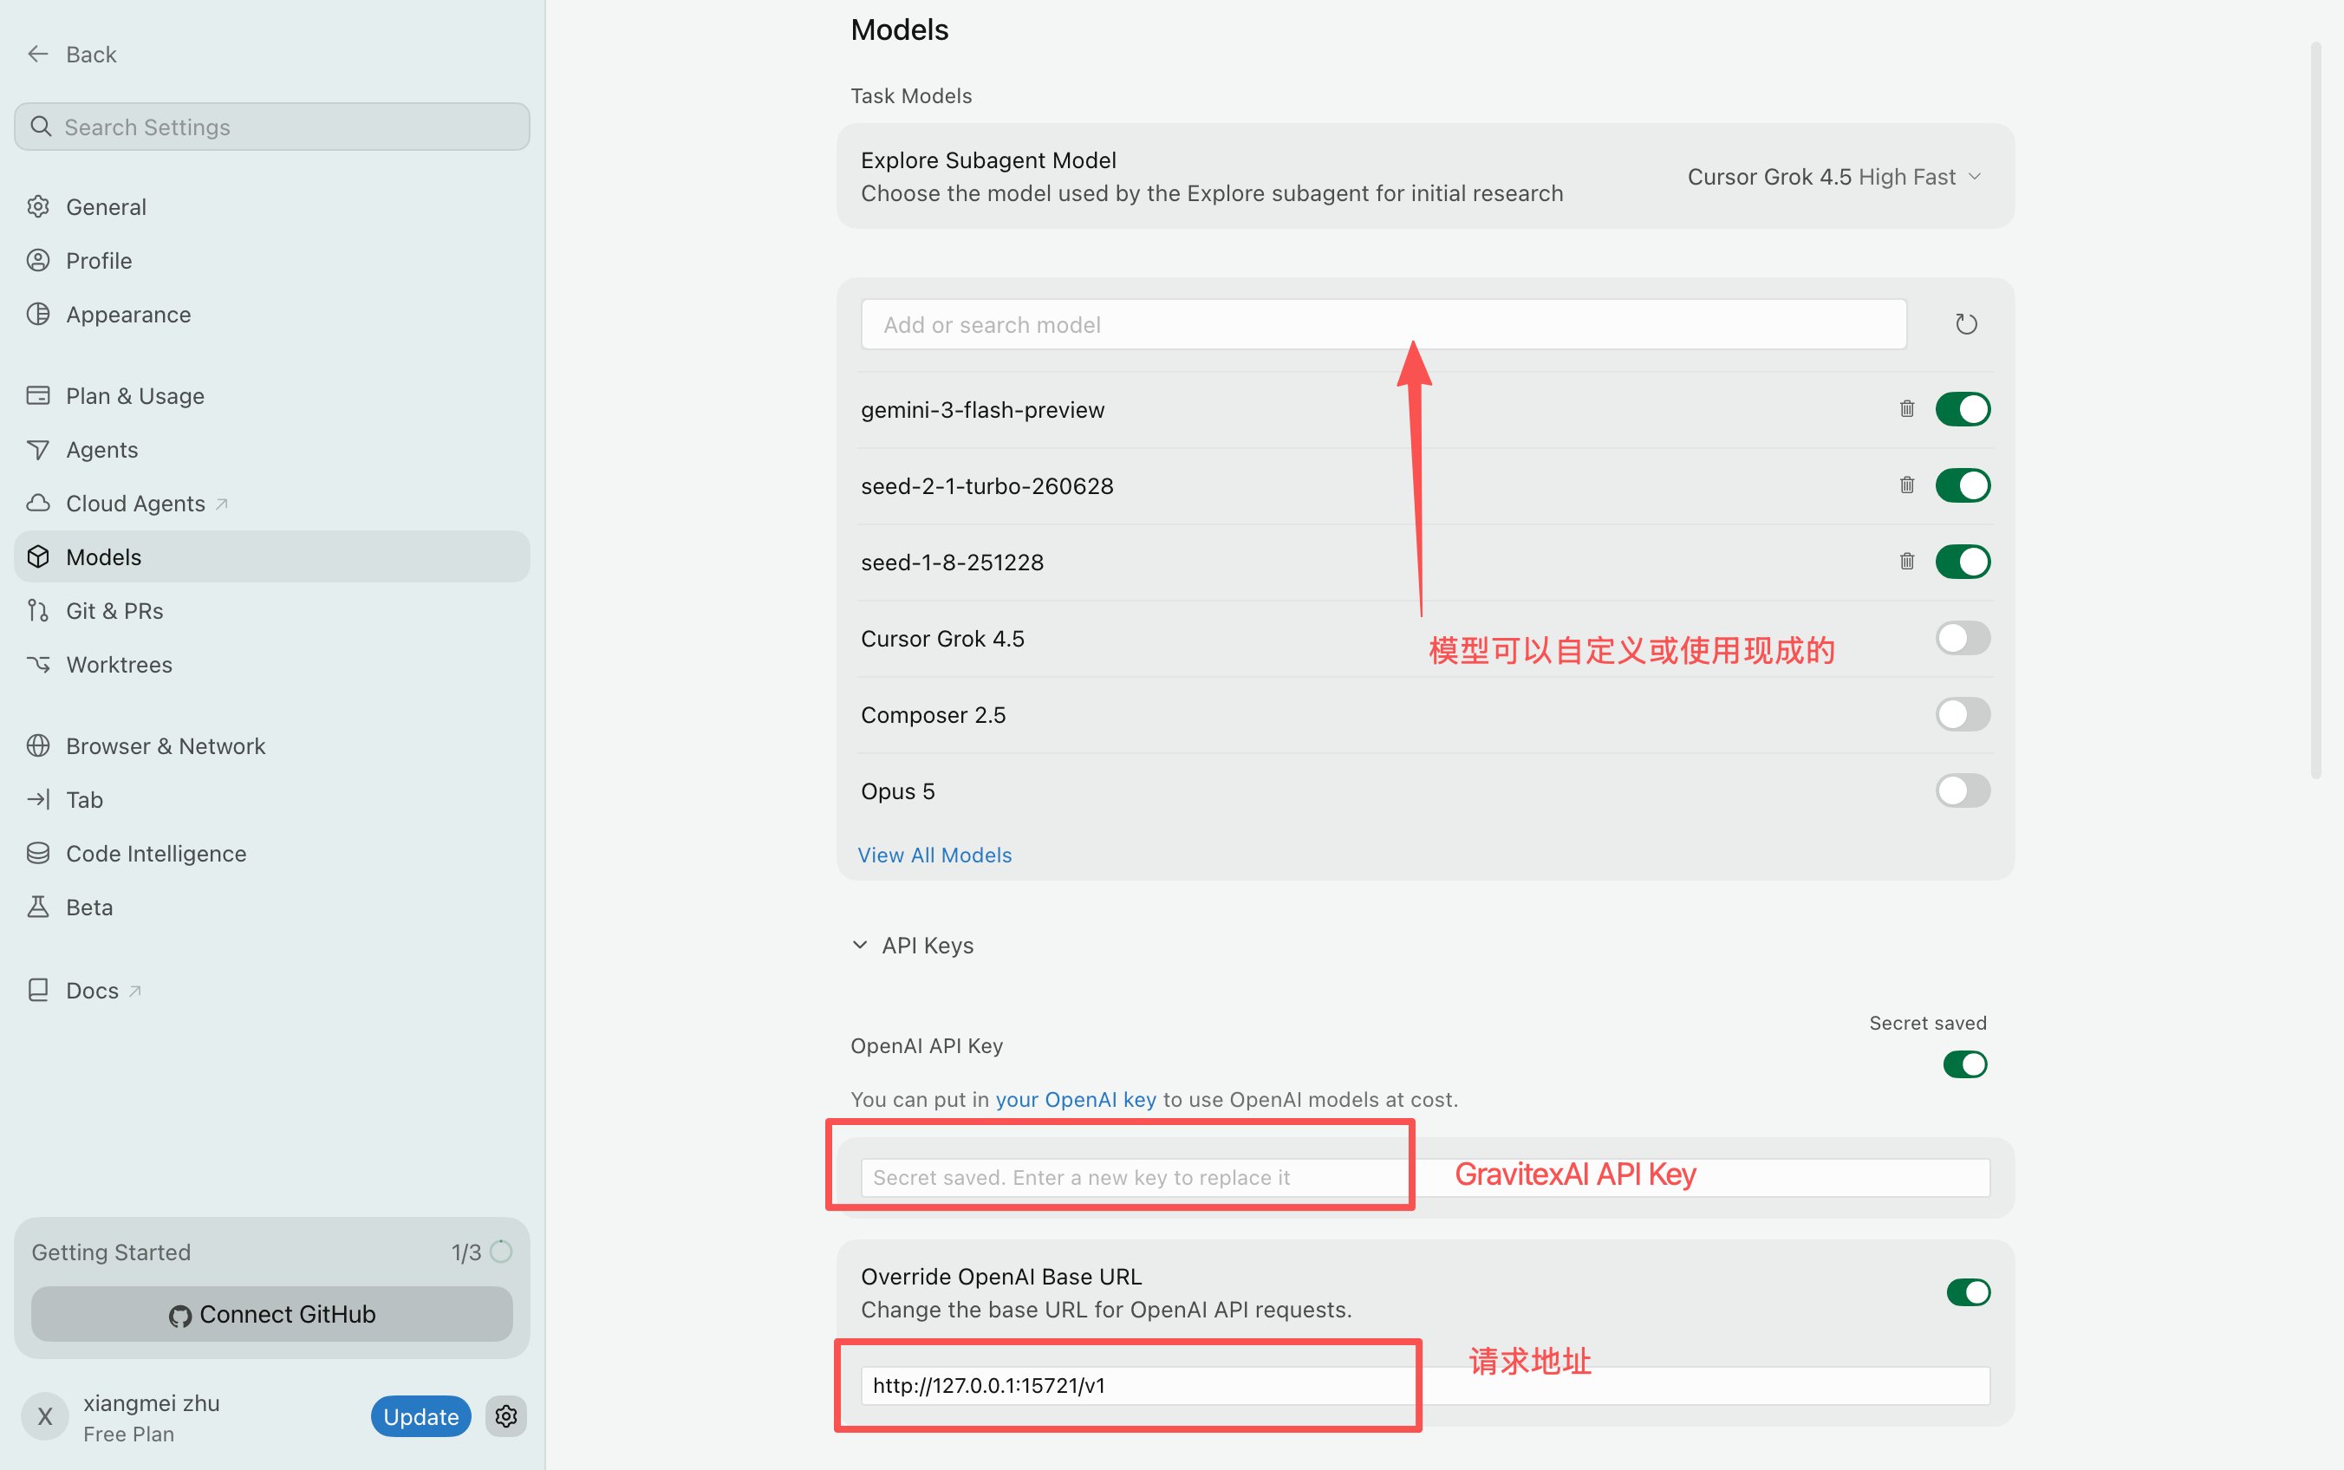
Task: Click the Tab arrow icon
Action: 38,799
